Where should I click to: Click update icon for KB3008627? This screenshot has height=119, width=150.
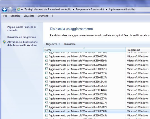click(46, 77)
